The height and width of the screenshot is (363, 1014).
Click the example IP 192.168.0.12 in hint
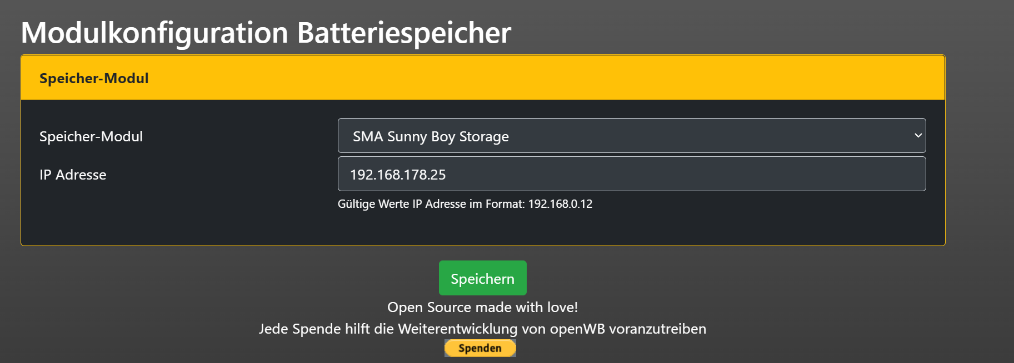(x=560, y=204)
